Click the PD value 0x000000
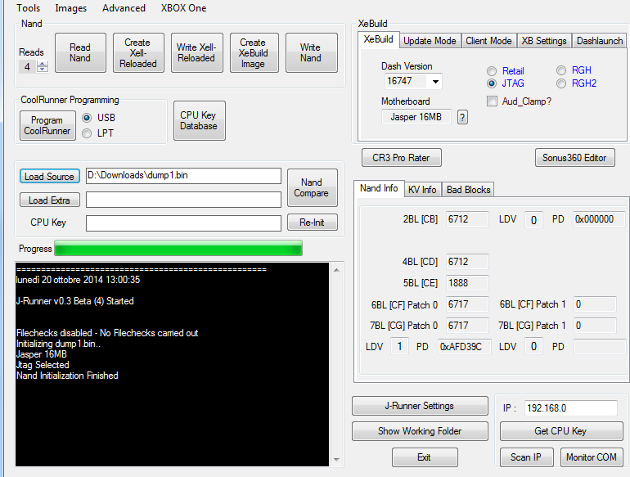Image resolution: width=630 pixels, height=477 pixels. (598, 219)
